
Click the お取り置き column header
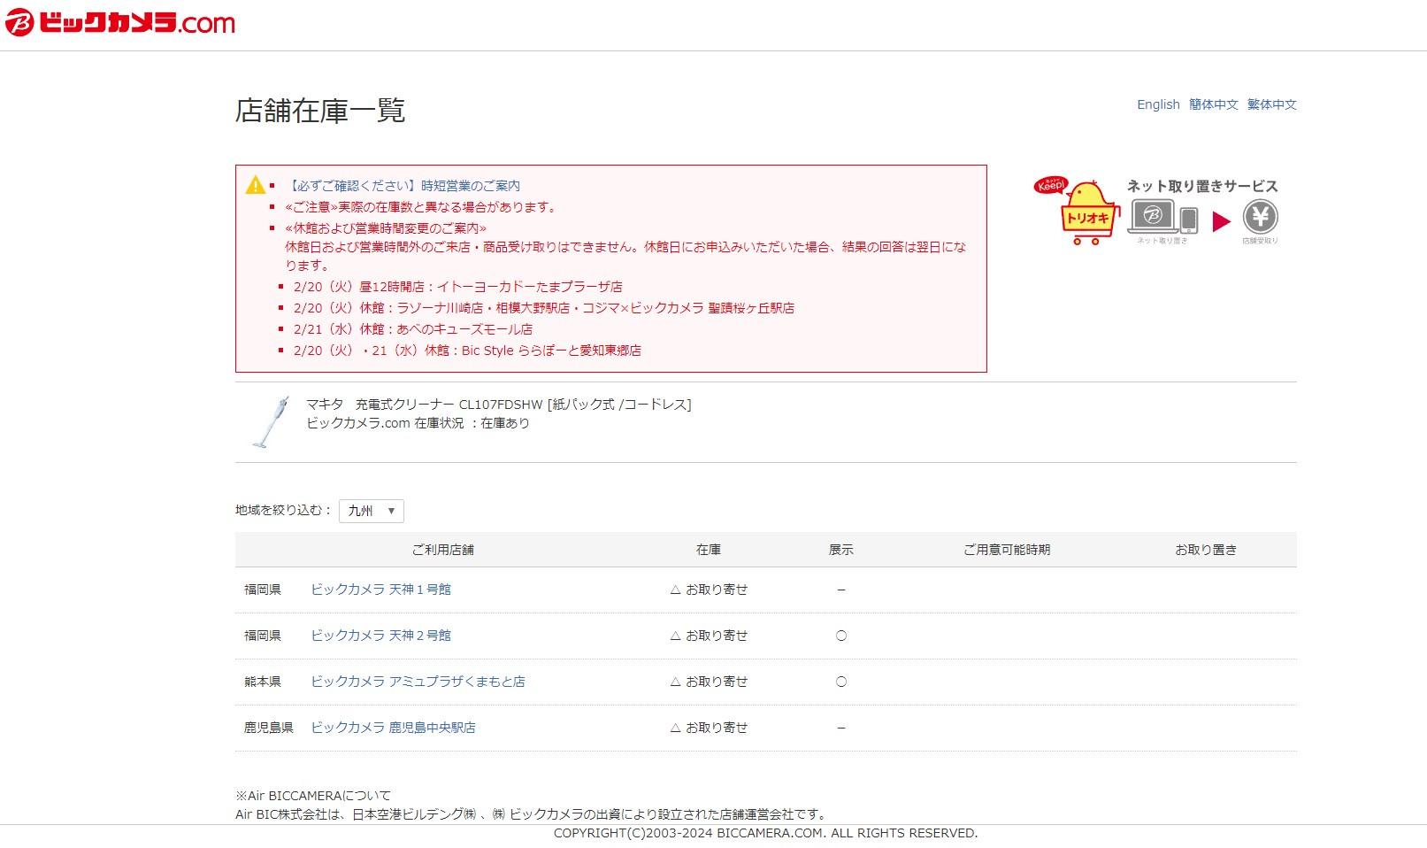[x=1205, y=550]
